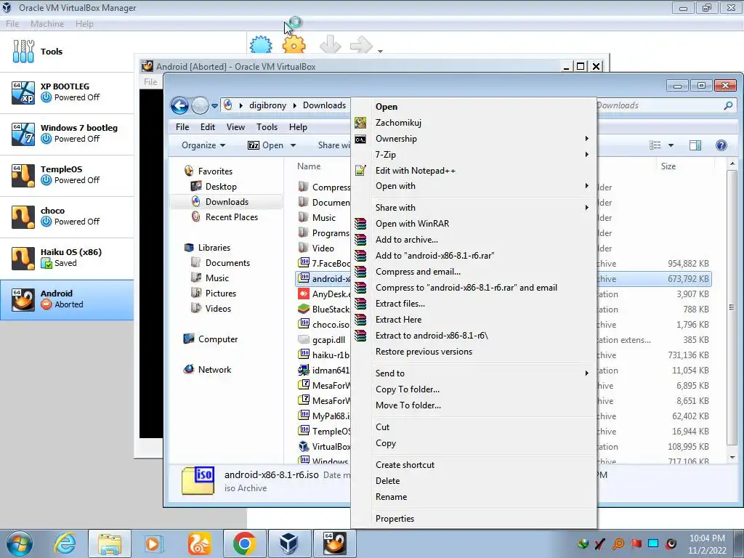
Task: Click the Explorer forward arrow button
Action: tap(200, 105)
